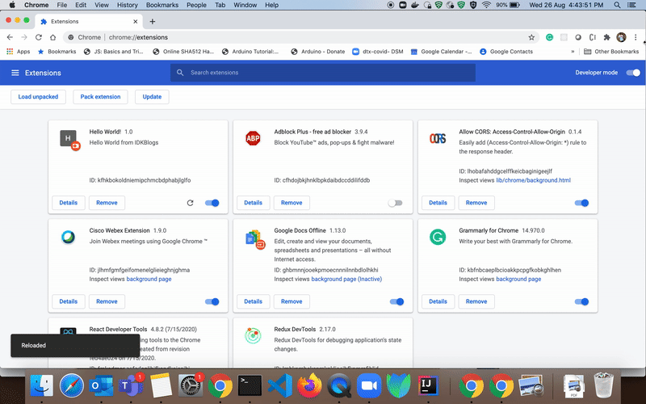Open Details for Grammarly for Chrome
The height and width of the screenshot is (404, 646).
(x=438, y=301)
